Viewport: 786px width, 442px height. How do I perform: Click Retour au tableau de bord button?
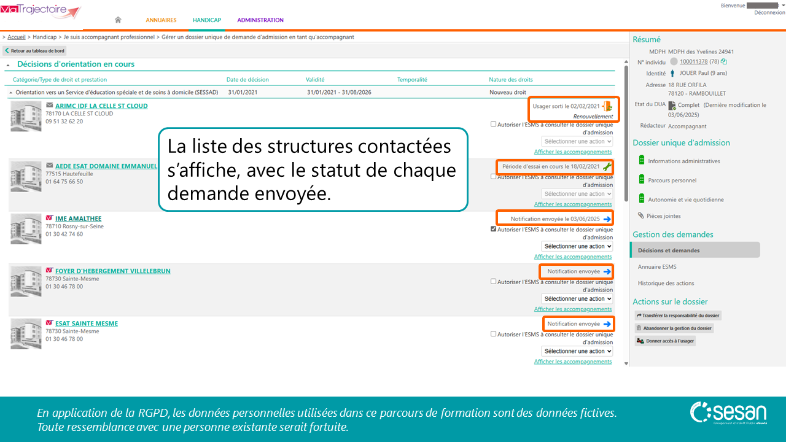[34, 51]
